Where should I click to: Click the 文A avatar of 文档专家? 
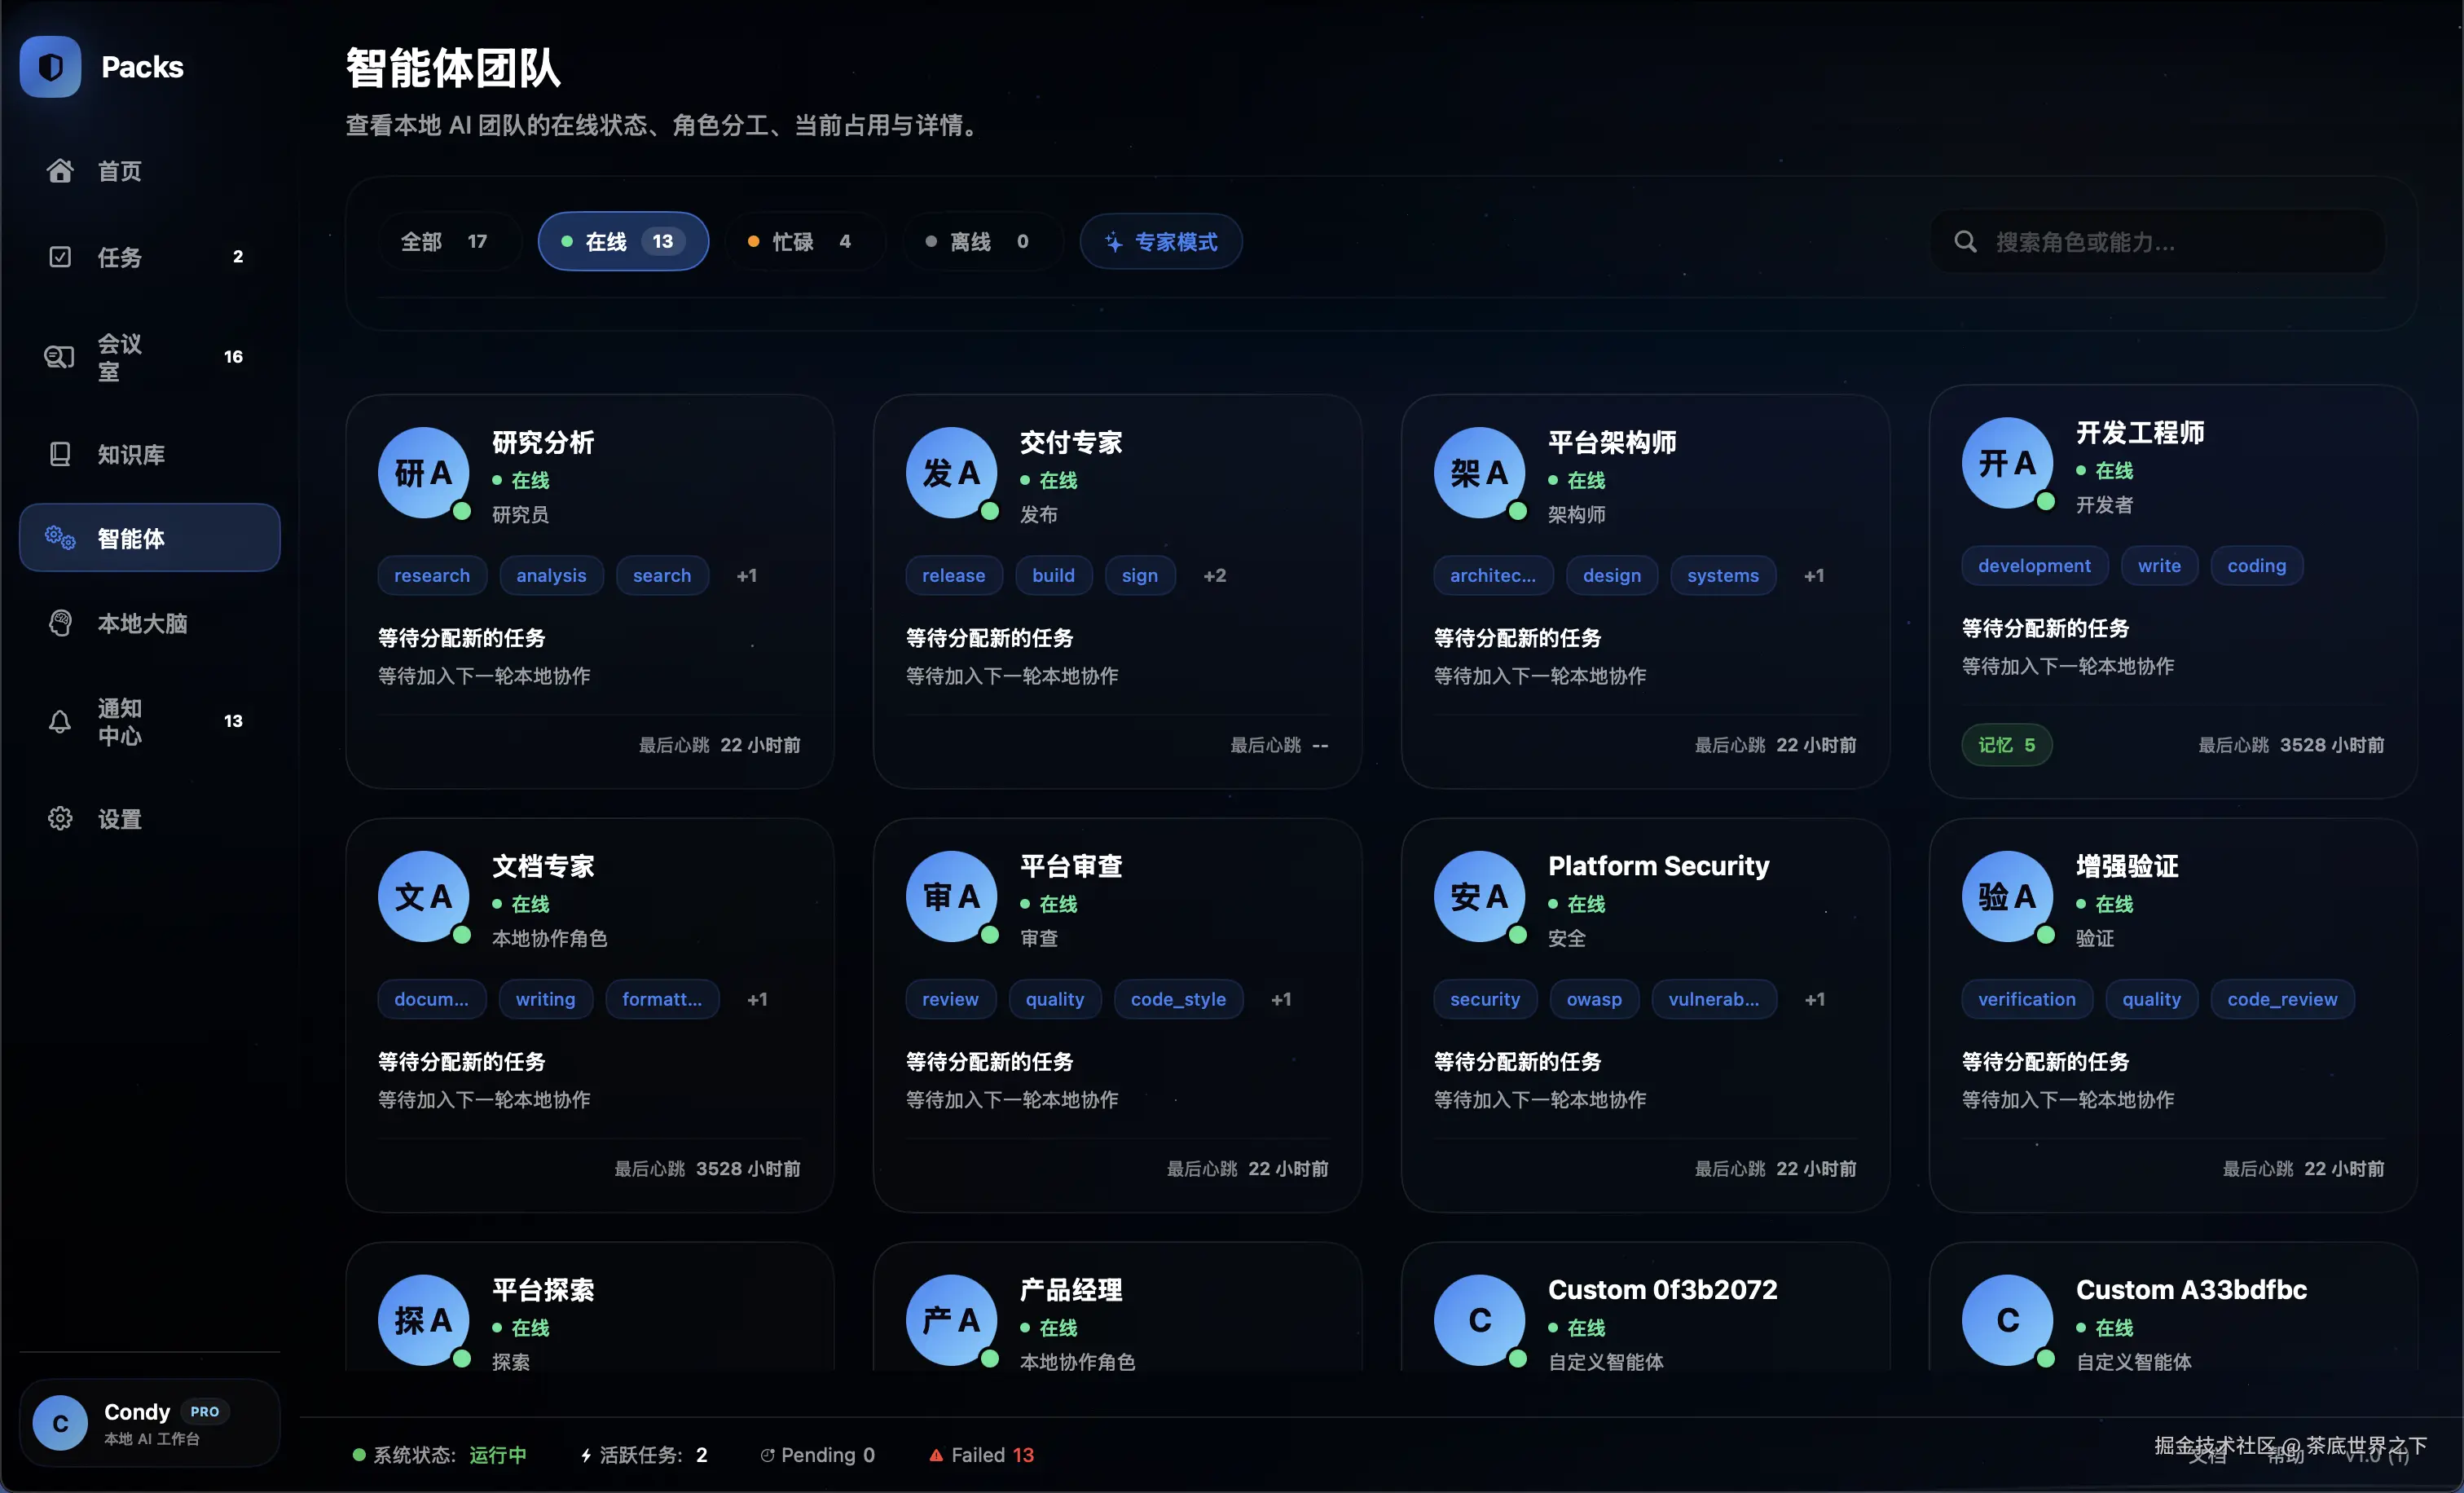[423, 897]
